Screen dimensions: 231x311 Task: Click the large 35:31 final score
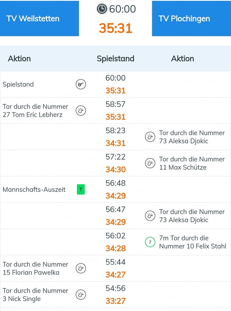pos(115,28)
